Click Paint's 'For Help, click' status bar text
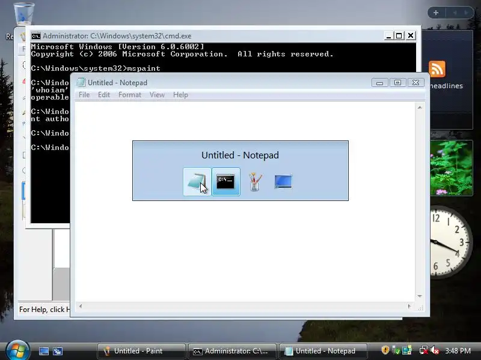The image size is (481, 360). pos(44,310)
